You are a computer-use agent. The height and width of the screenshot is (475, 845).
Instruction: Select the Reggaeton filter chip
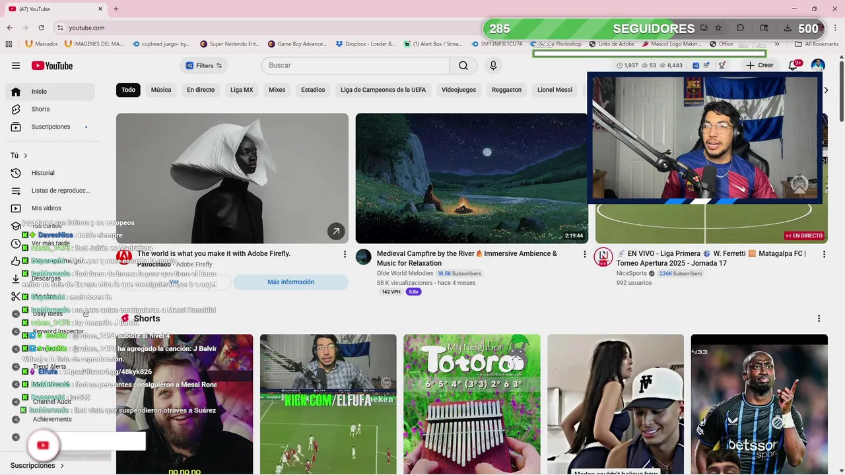tap(507, 90)
